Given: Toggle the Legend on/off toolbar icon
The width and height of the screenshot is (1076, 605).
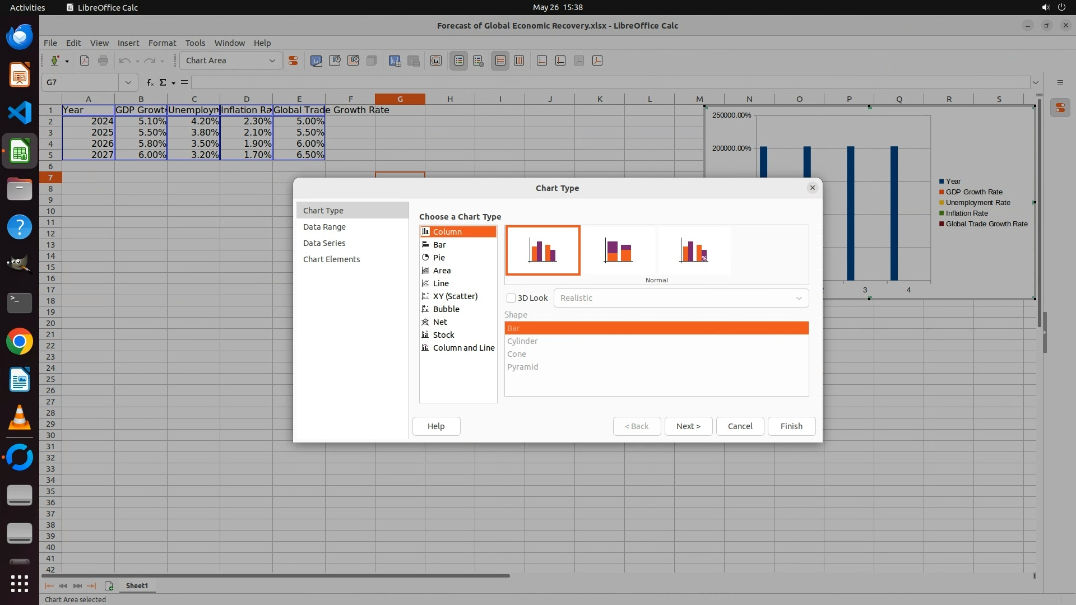Looking at the screenshot, I should click(458, 61).
